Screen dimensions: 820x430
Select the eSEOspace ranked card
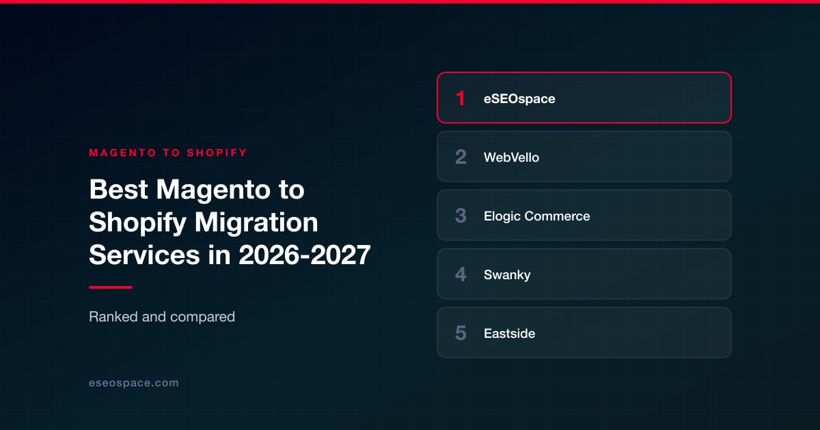[584, 98]
